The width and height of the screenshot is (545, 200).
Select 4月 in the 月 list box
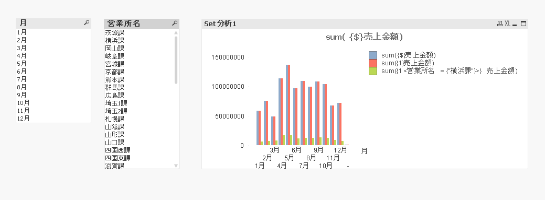54,56
